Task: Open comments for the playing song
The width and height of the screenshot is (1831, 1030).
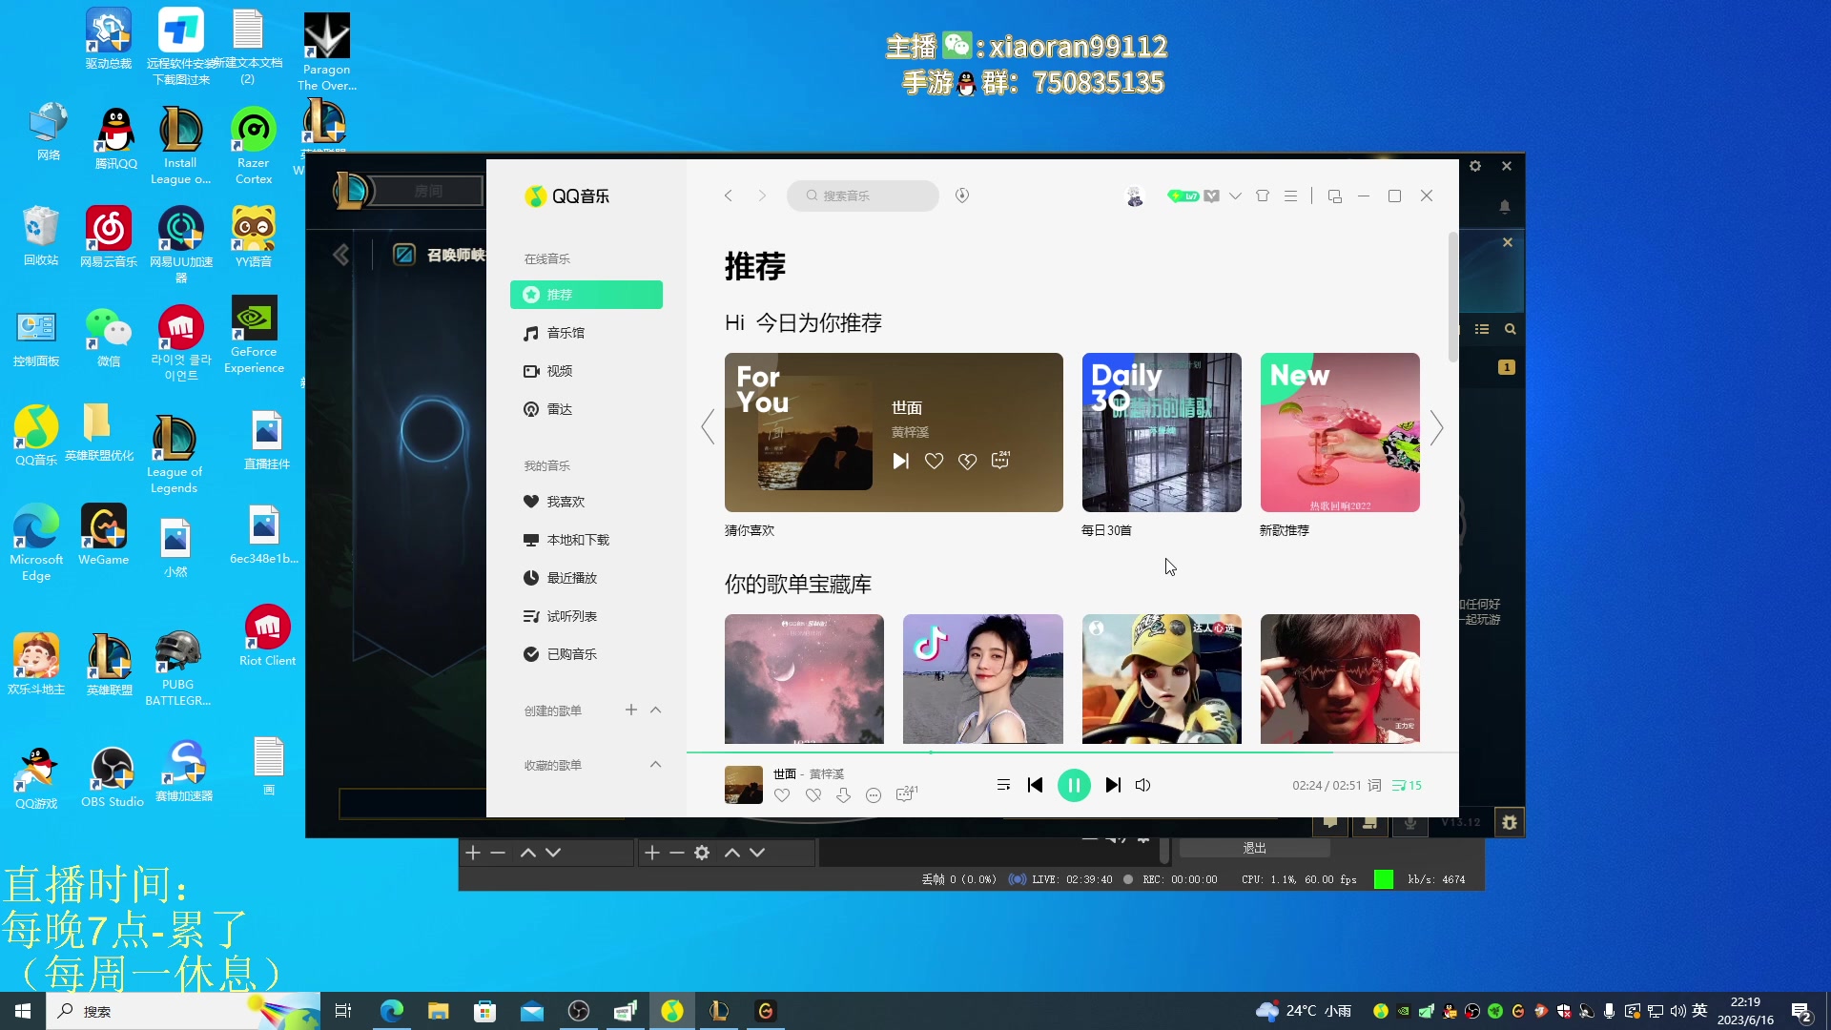Action: click(906, 793)
